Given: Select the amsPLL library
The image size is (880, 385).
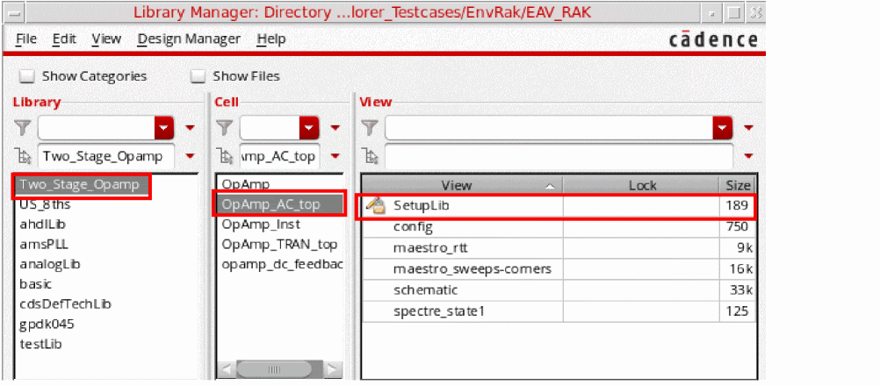Looking at the screenshot, I should (x=44, y=245).
